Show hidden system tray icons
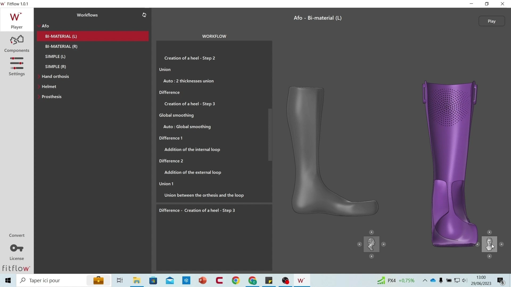 tap(425, 280)
